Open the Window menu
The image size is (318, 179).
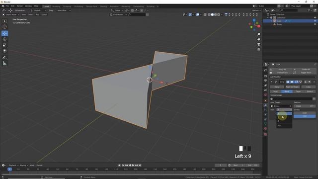[28, 6]
